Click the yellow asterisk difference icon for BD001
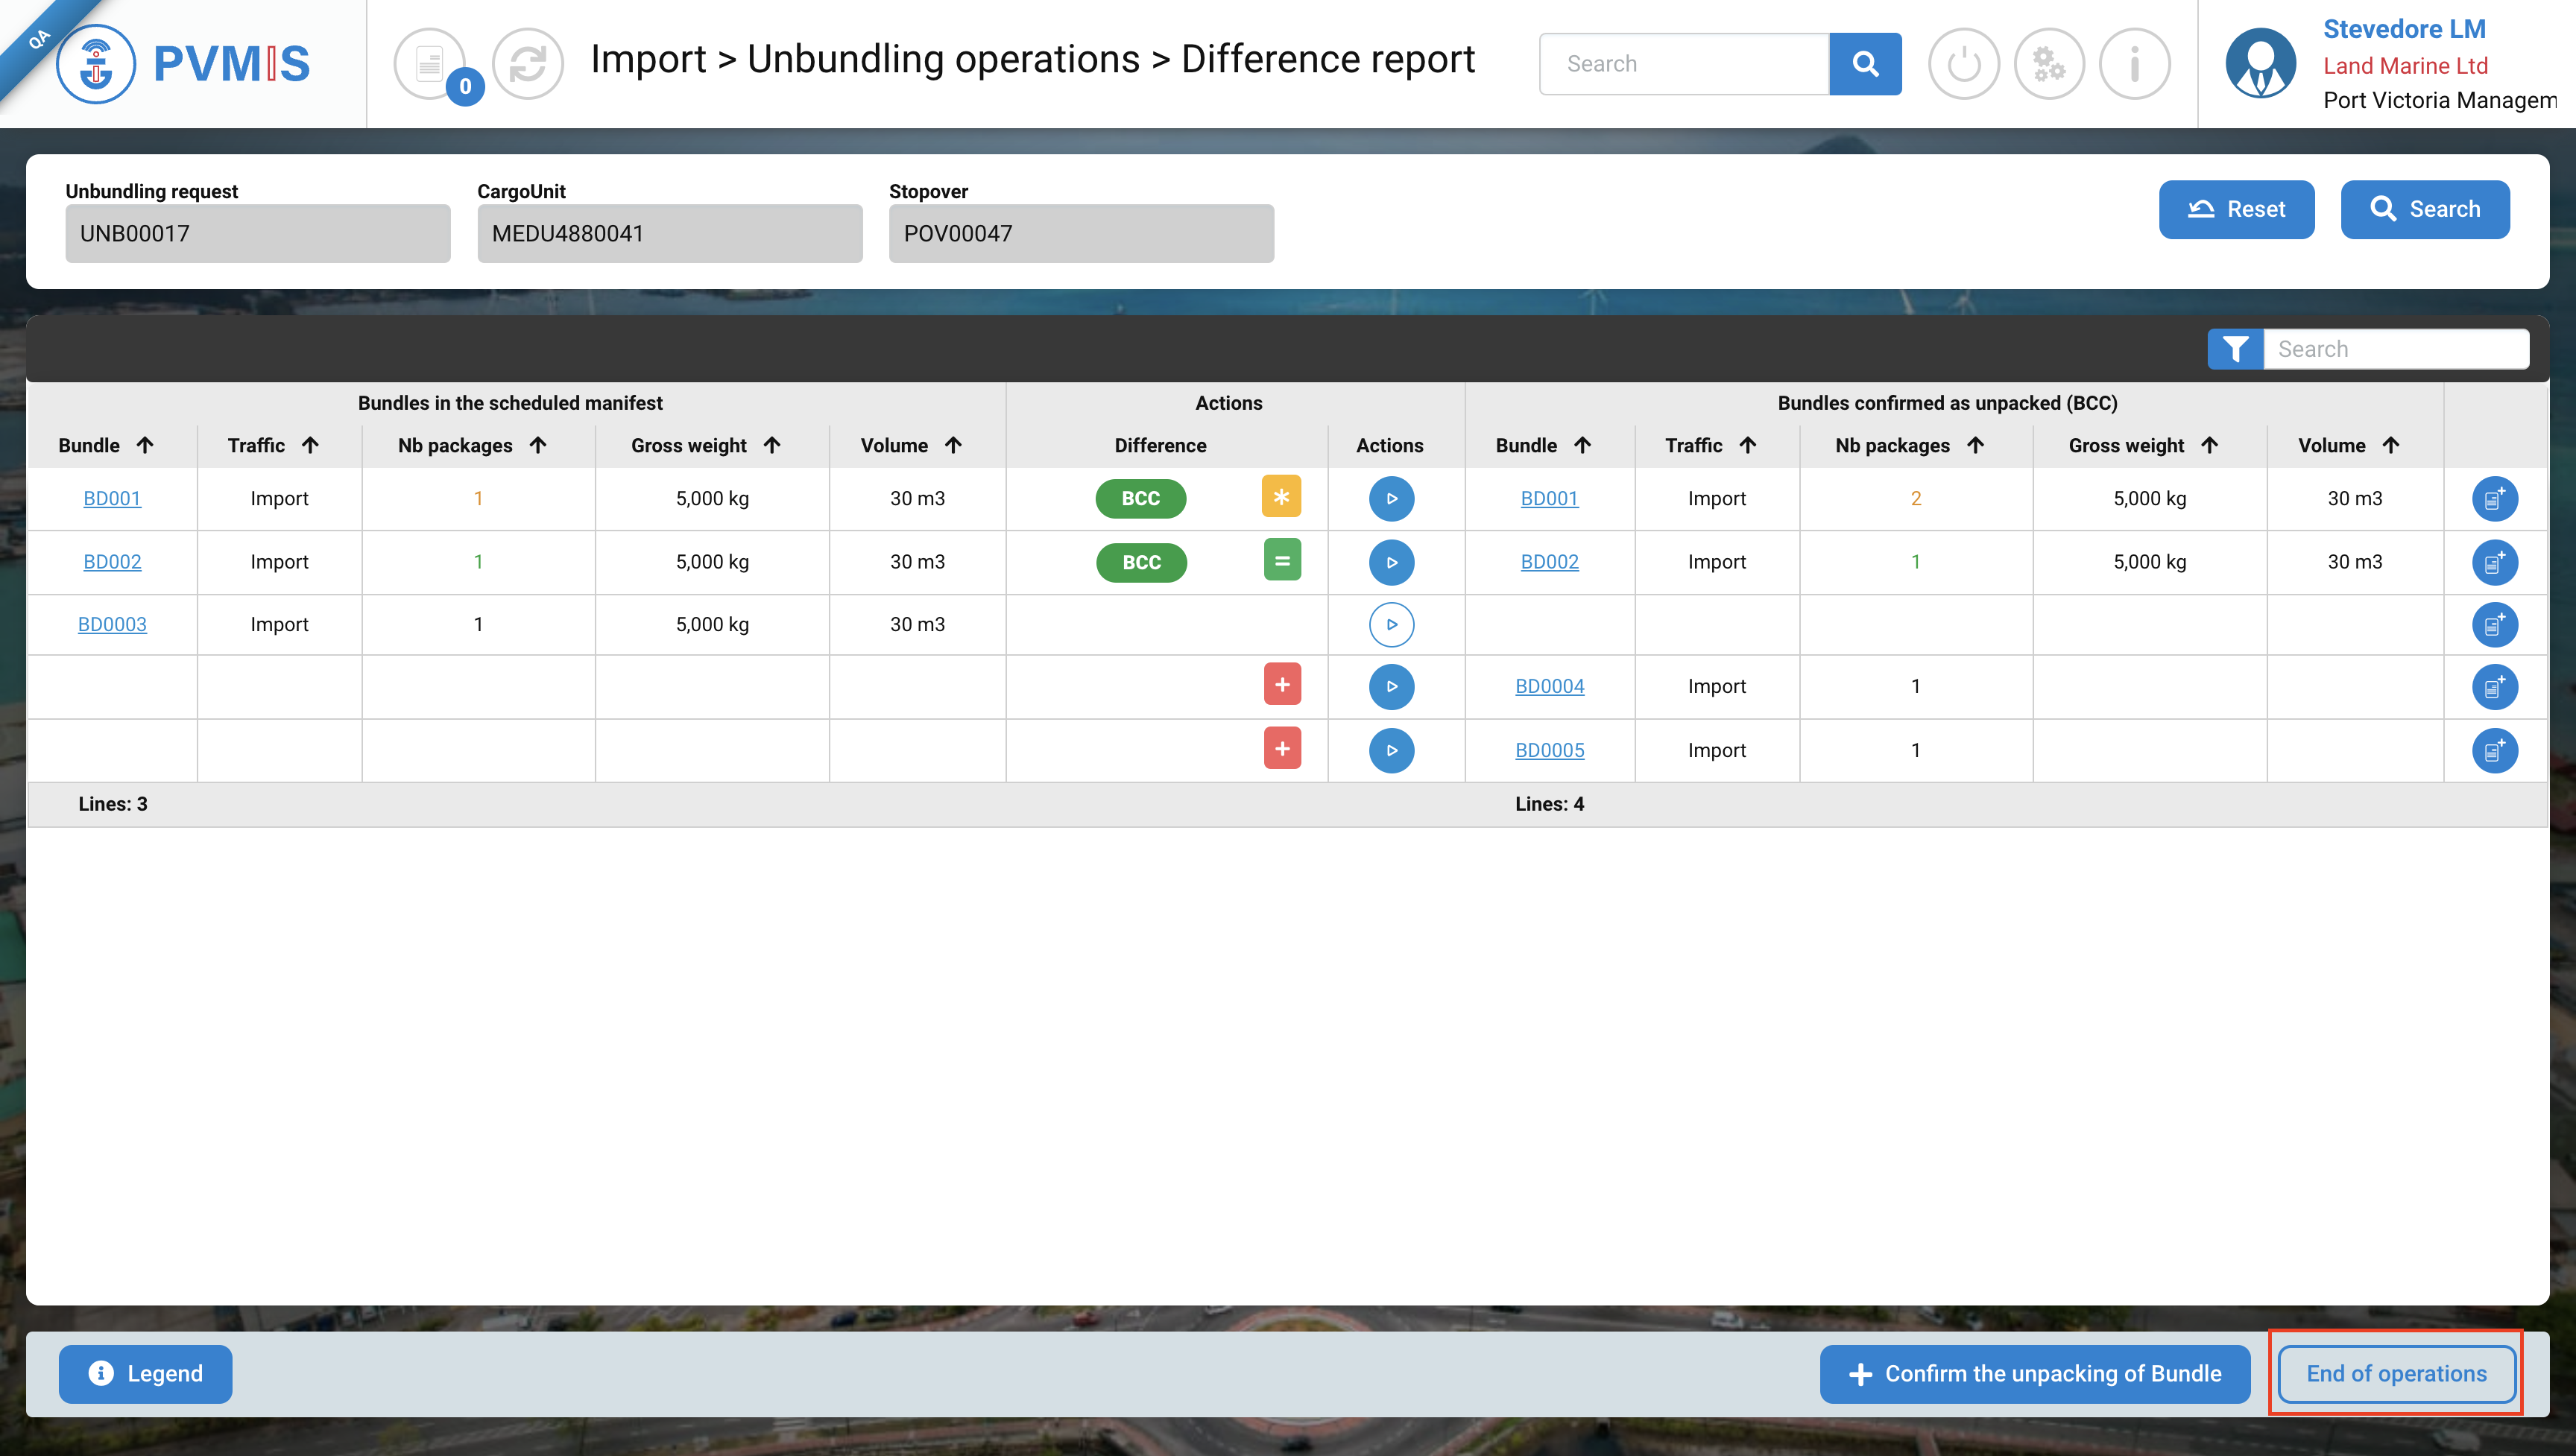The height and width of the screenshot is (1456, 2576). point(1281,497)
